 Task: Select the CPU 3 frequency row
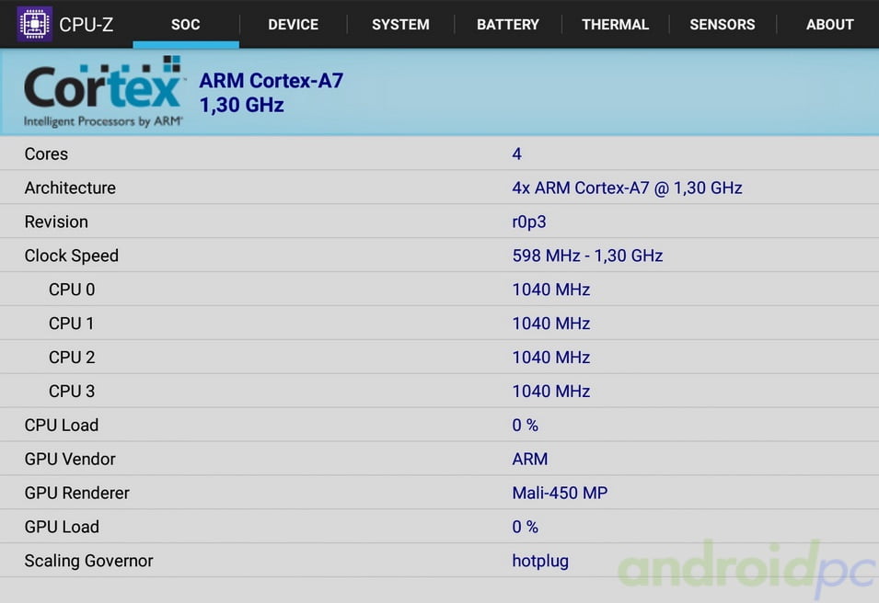coord(439,392)
